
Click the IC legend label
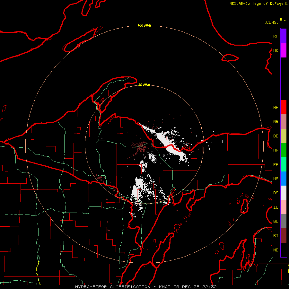tap(276, 207)
